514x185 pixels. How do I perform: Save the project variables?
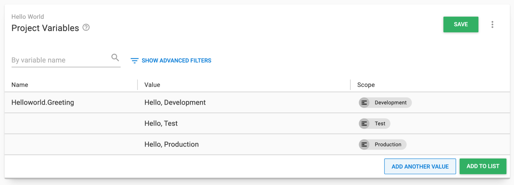461,25
